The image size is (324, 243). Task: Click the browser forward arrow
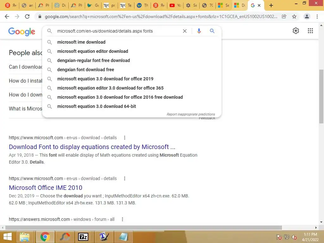17,16
